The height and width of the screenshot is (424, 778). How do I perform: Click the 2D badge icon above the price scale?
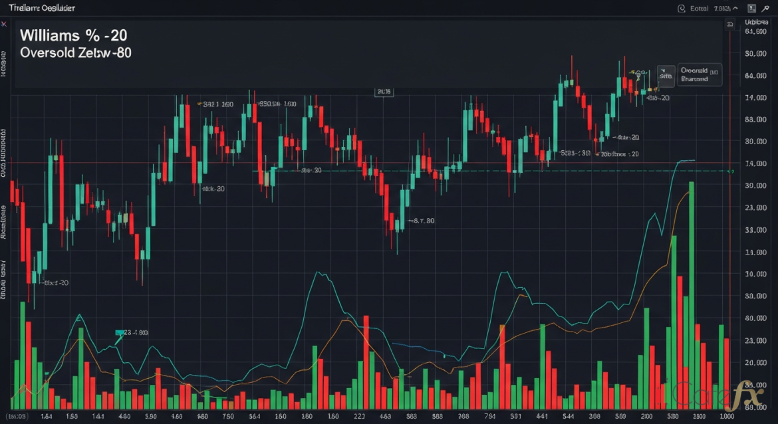click(x=730, y=23)
